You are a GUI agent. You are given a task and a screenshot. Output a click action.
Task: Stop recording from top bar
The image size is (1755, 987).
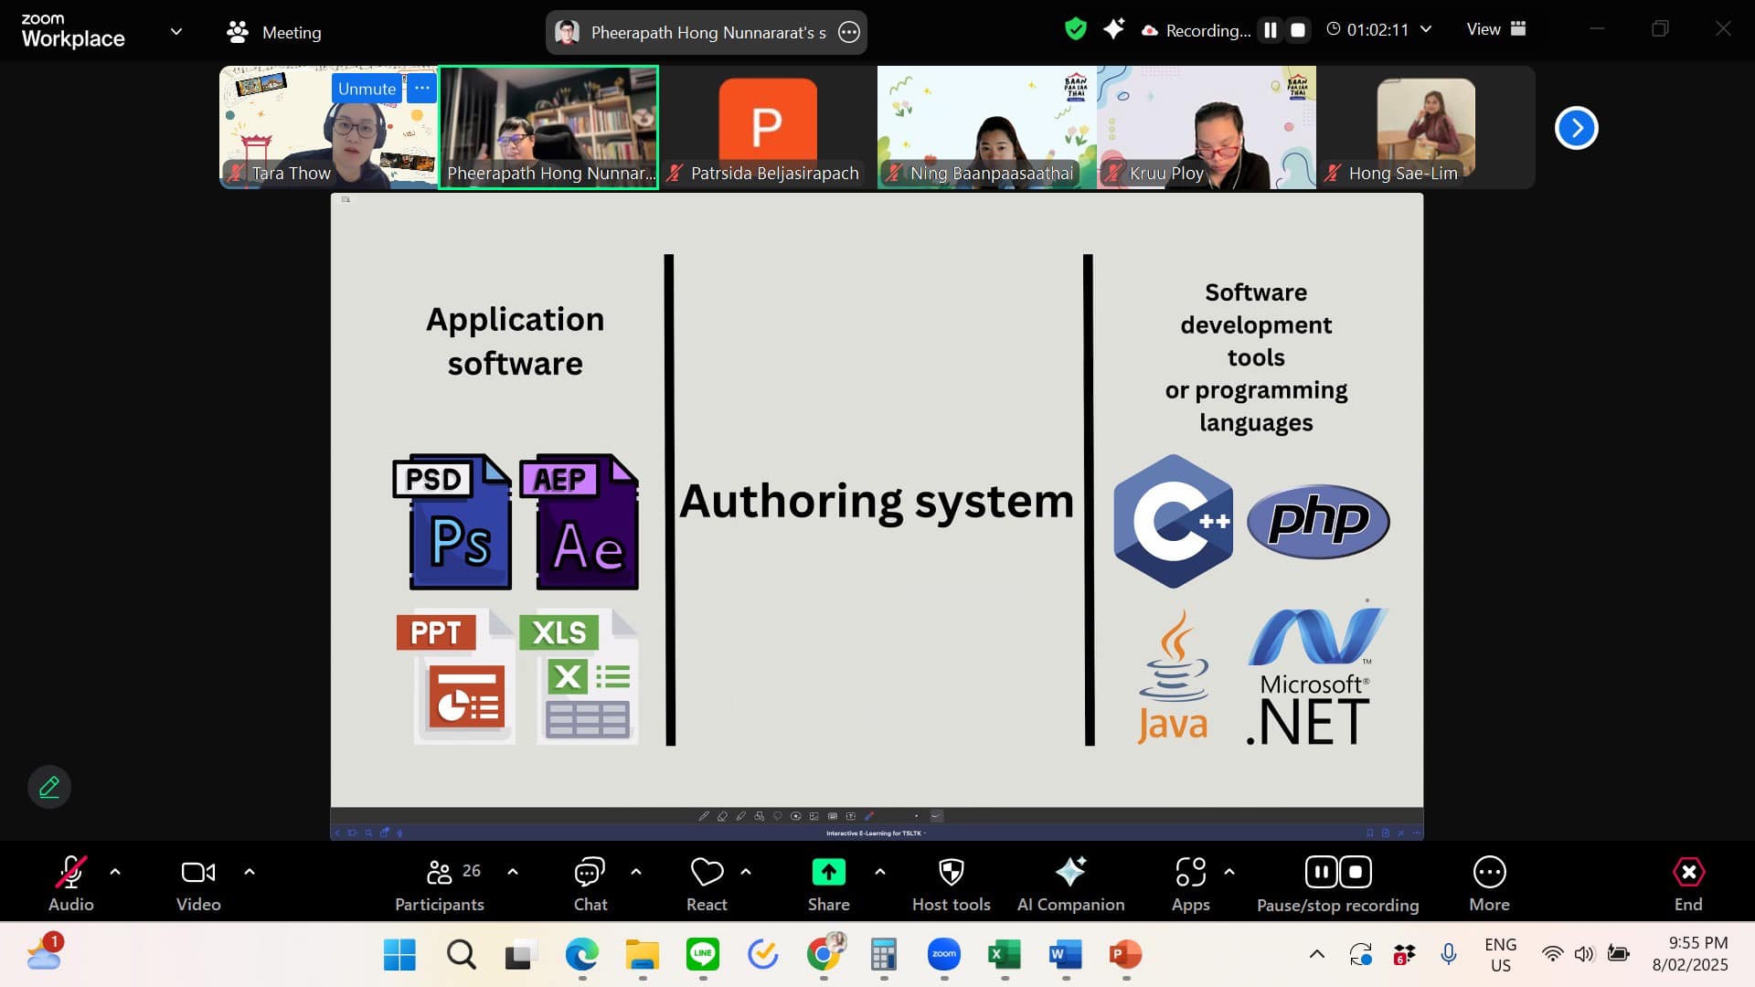1298,30
